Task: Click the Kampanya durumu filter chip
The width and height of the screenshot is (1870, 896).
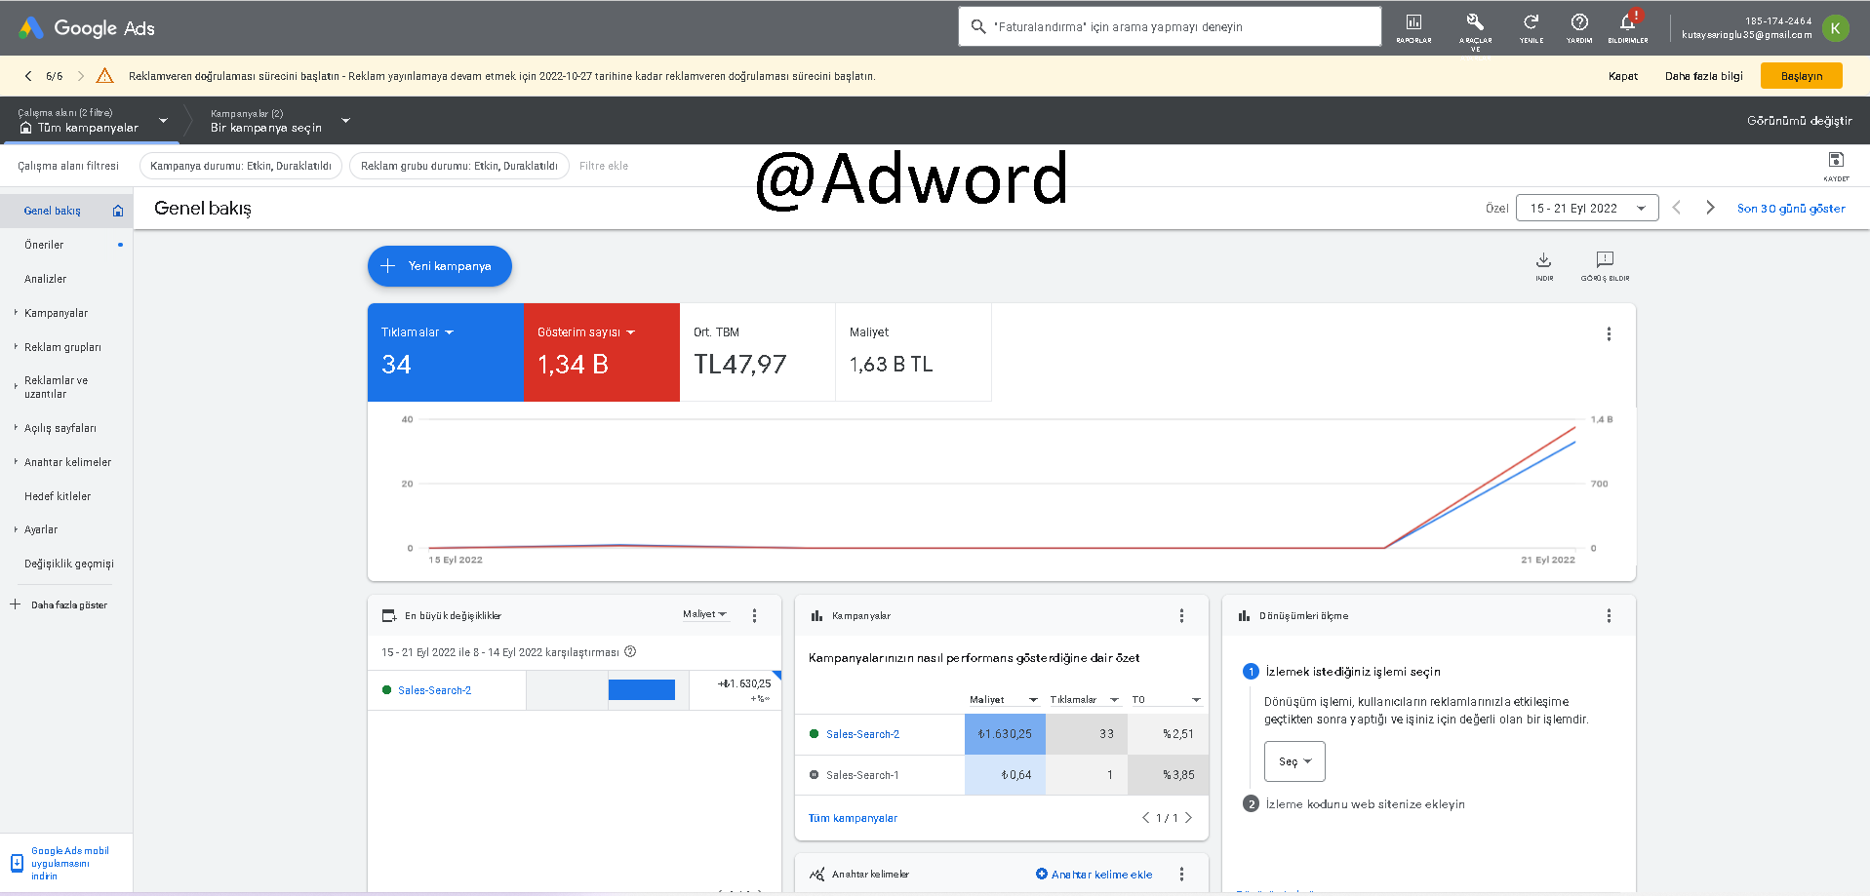Action: pyautogui.click(x=241, y=166)
